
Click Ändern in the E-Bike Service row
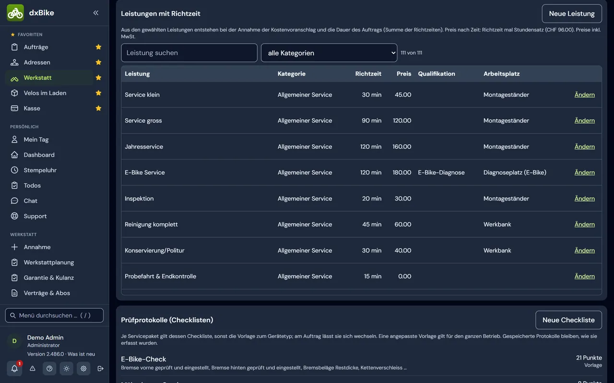click(x=585, y=172)
